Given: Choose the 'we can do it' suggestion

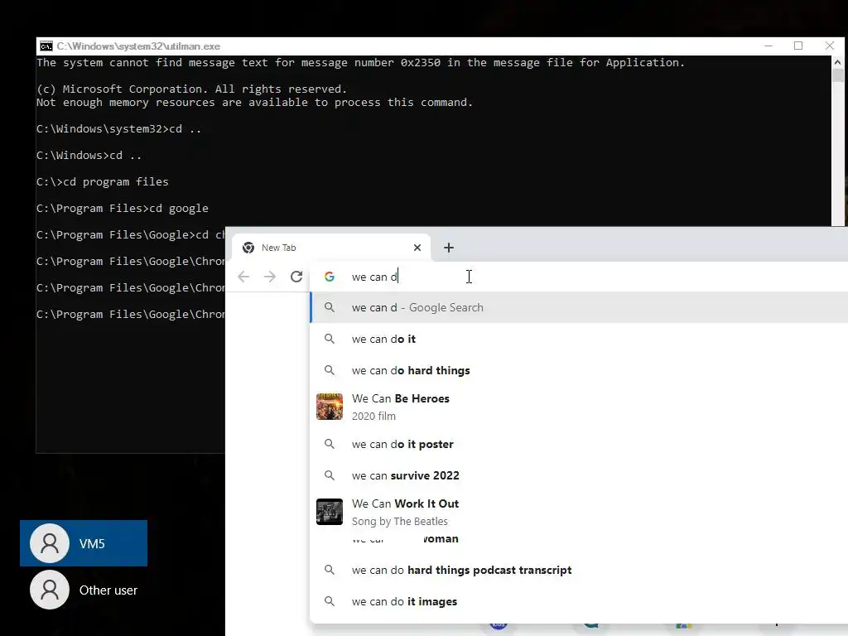Looking at the screenshot, I should (579, 339).
